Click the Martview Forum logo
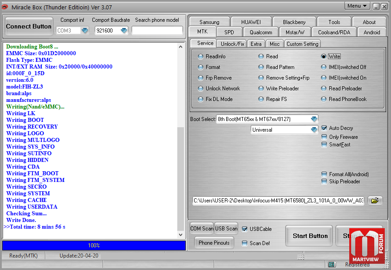The height and width of the screenshot is (270, 391). point(367,247)
